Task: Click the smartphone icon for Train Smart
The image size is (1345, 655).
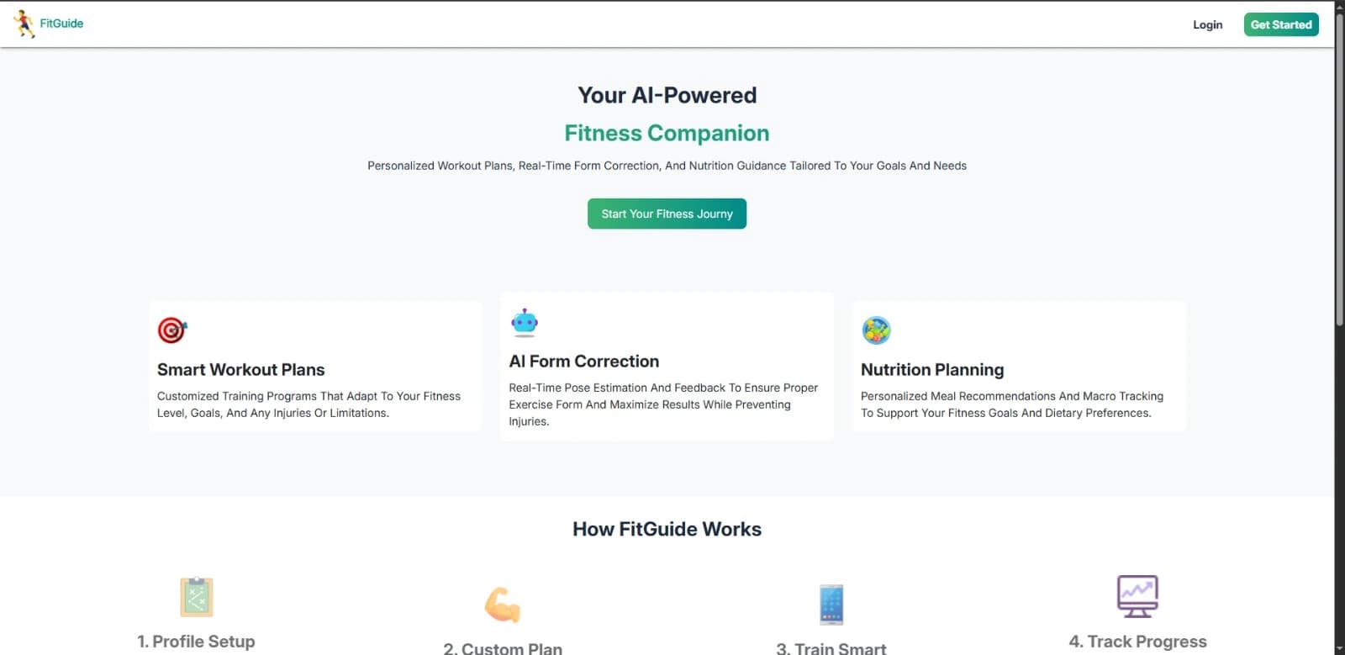Action: [x=831, y=605]
